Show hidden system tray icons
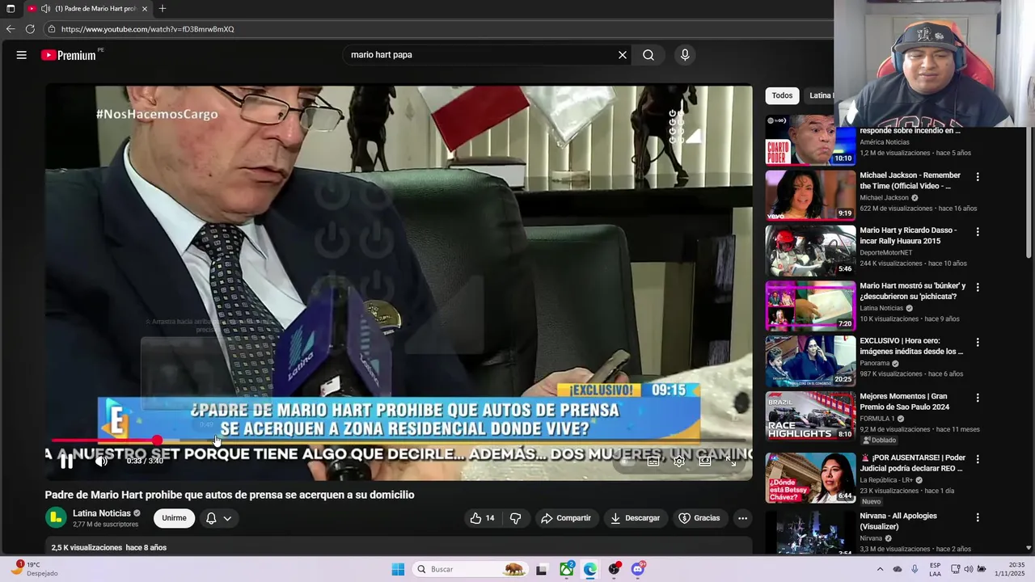The width and height of the screenshot is (1035, 582). (x=880, y=569)
